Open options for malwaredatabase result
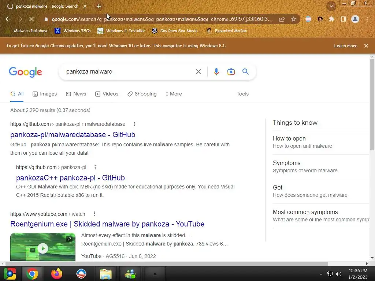Screen dimensions: 375x281 pyautogui.click(x=134, y=124)
